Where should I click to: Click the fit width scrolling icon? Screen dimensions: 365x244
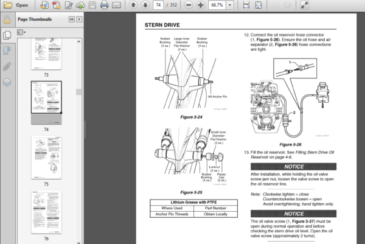(x=246, y=5)
